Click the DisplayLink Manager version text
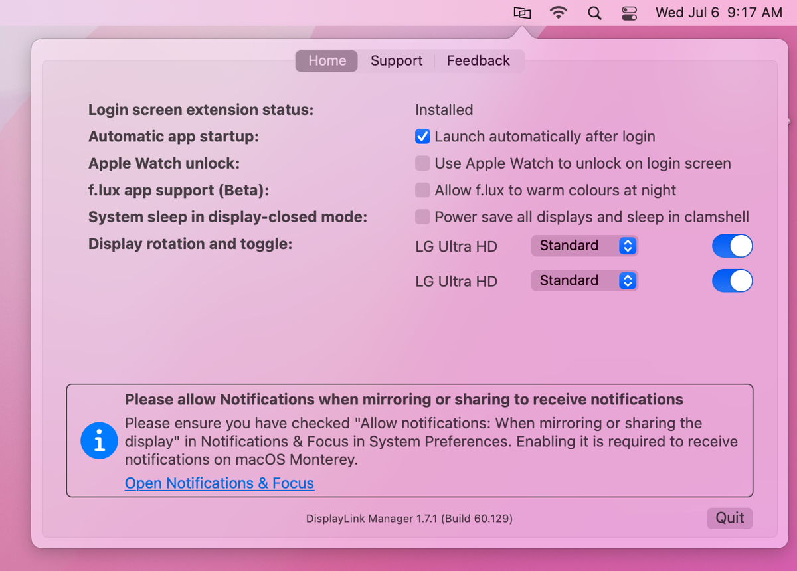797x571 pixels. point(409,519)
